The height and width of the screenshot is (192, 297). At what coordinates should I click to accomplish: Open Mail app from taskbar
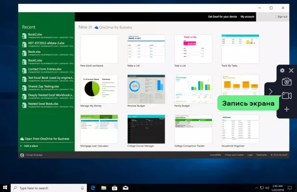(x=126, y=188)
